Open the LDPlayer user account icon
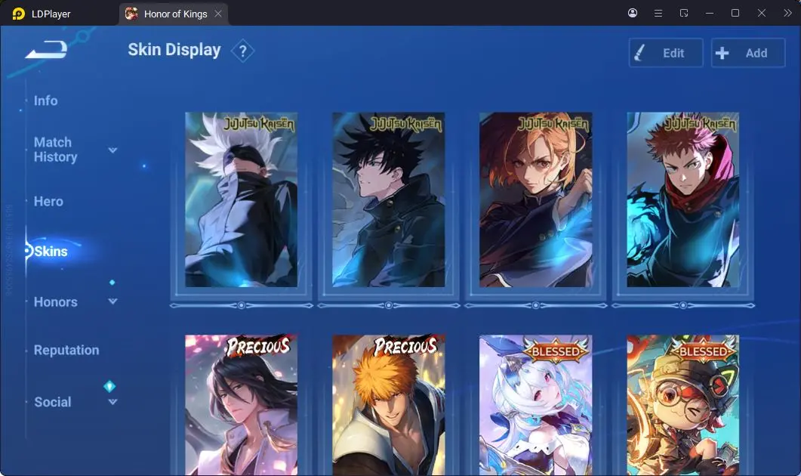The image size is (801, 476). [633, 13]
